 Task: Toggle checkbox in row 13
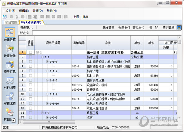pos(30,108)
